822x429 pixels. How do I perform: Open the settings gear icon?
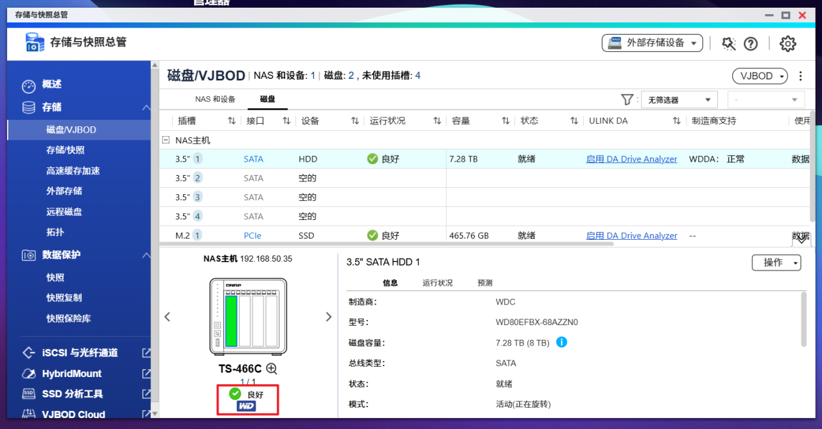[x=787, y=43]
